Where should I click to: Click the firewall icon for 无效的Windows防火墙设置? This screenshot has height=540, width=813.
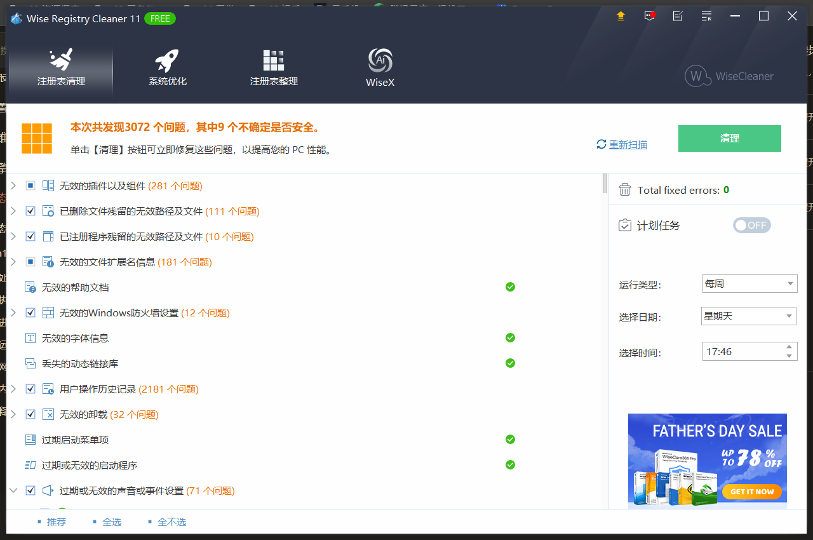(48, 313)
